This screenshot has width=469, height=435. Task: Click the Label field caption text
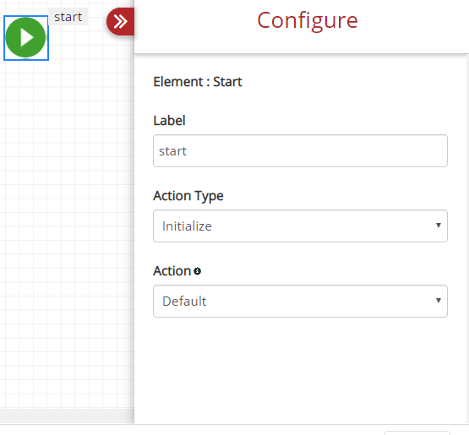coord(169,121)
